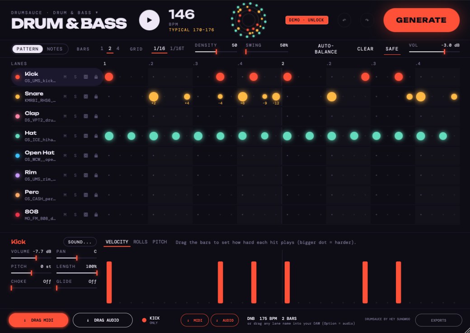Click the Snare note labeled +2

pos(154,97)
